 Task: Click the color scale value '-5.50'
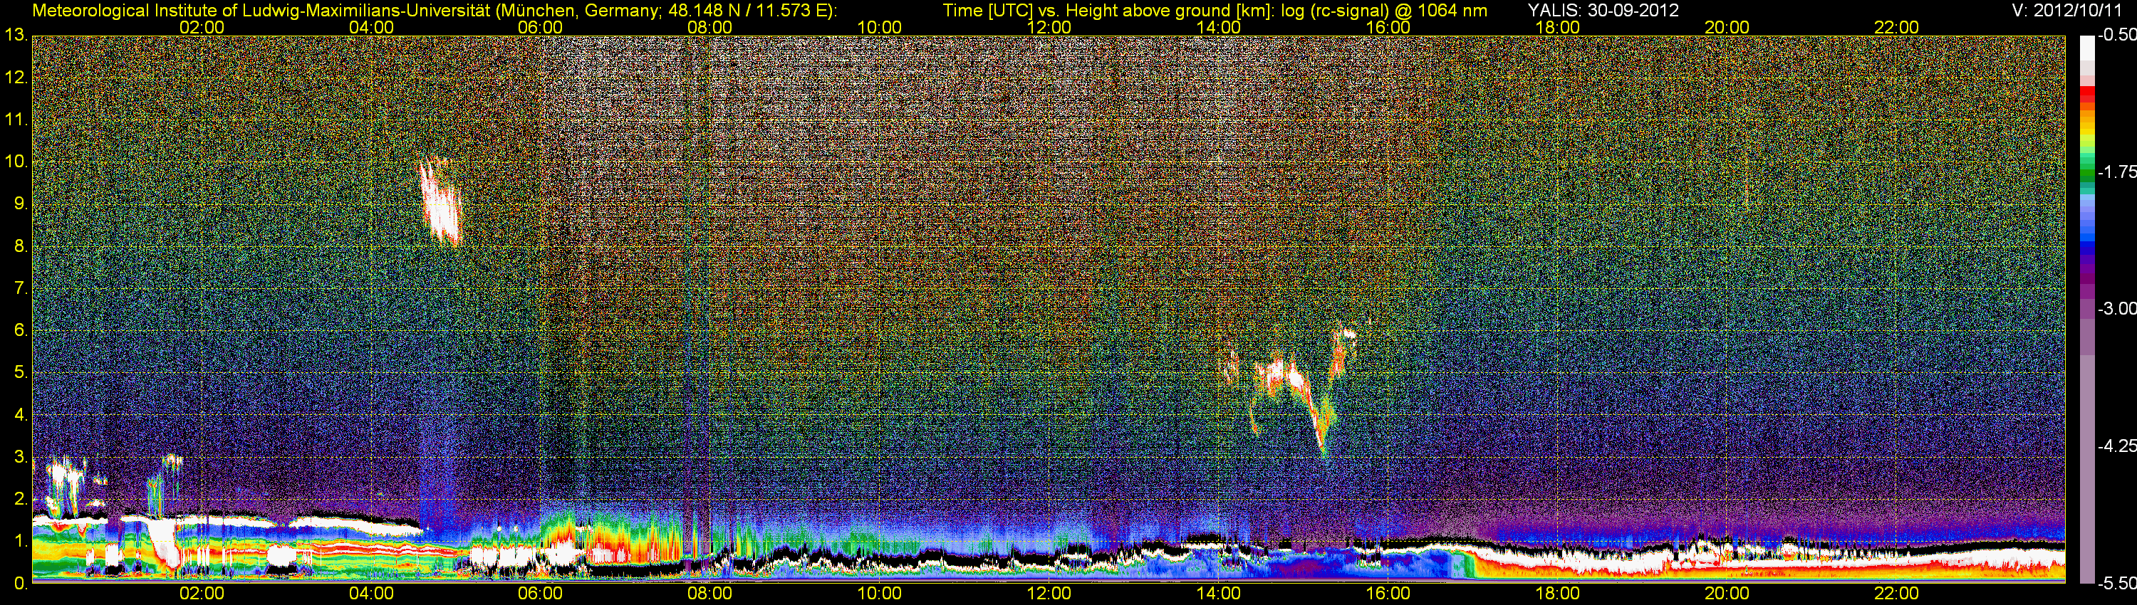click(2117, 583)
